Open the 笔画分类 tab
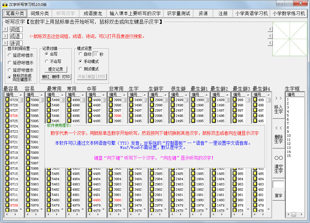 point(15,13)
